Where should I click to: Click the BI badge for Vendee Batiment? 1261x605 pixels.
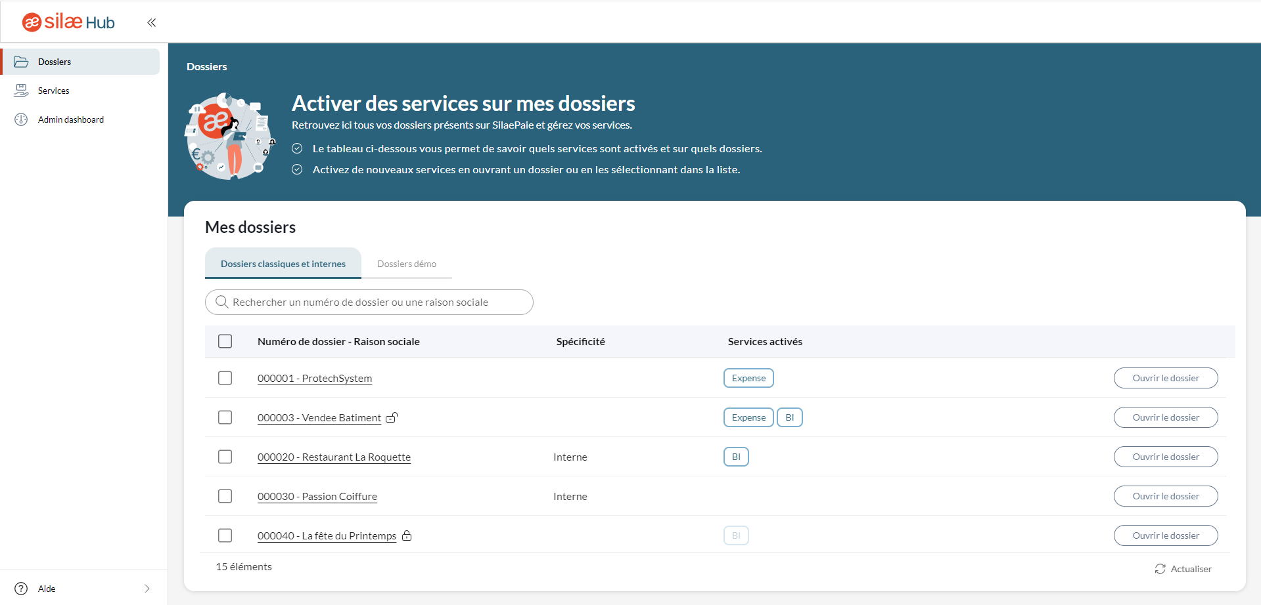790,417
